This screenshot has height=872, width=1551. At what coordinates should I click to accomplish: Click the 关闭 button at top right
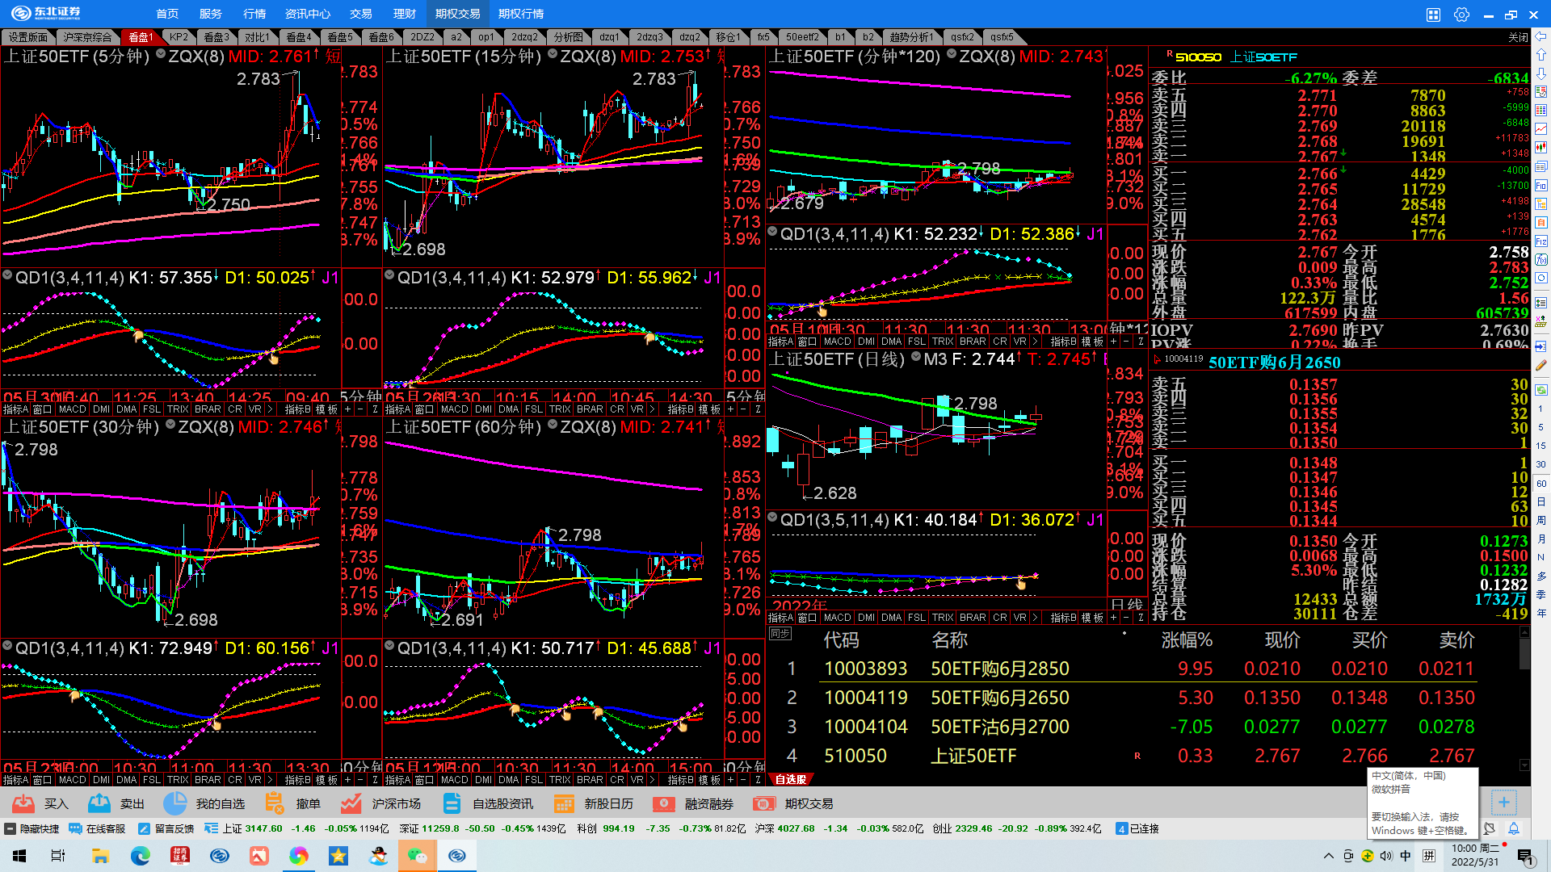pos(1518,37)
